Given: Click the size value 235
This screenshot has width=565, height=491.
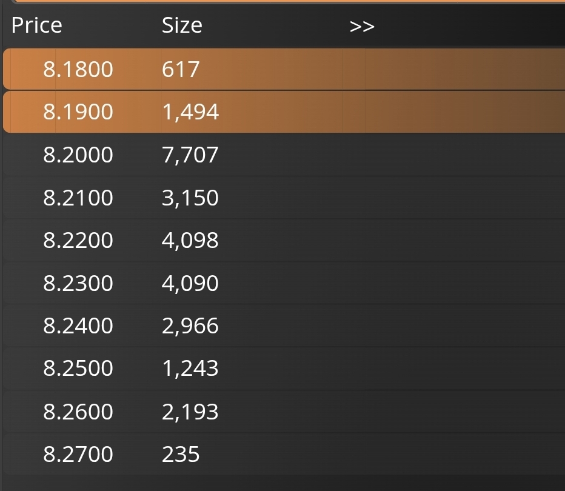Looking at the screenshot, I should [181, 454].
